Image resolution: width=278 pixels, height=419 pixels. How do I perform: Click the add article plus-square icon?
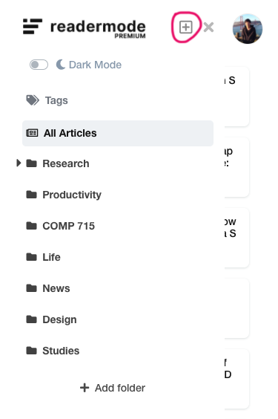pyautogui.click(x=185, y=27)
